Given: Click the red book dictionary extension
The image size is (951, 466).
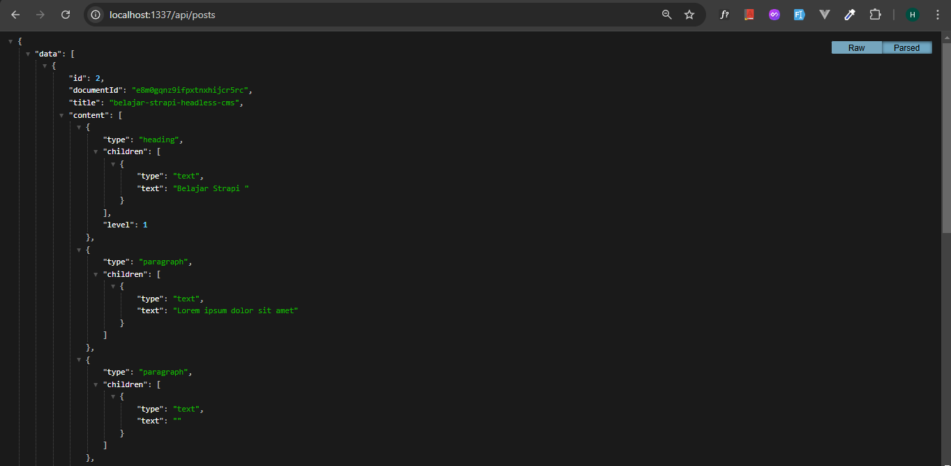Looking at the screenshot, I should 749,14.
